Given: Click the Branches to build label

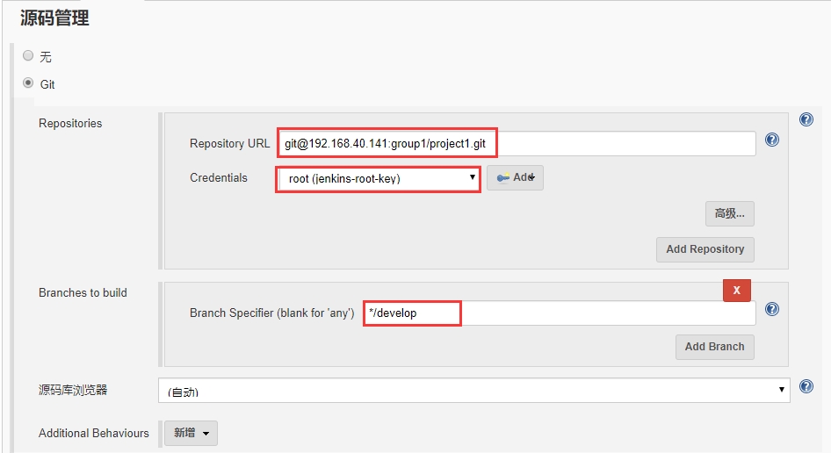Looking at the screenshot, I should pyautogui.click(x=83, y=292).
